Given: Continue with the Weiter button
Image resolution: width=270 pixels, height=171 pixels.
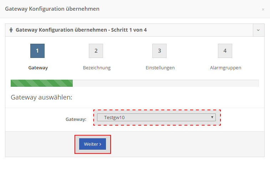Looking at the screenshot, I should pos(93,144).
